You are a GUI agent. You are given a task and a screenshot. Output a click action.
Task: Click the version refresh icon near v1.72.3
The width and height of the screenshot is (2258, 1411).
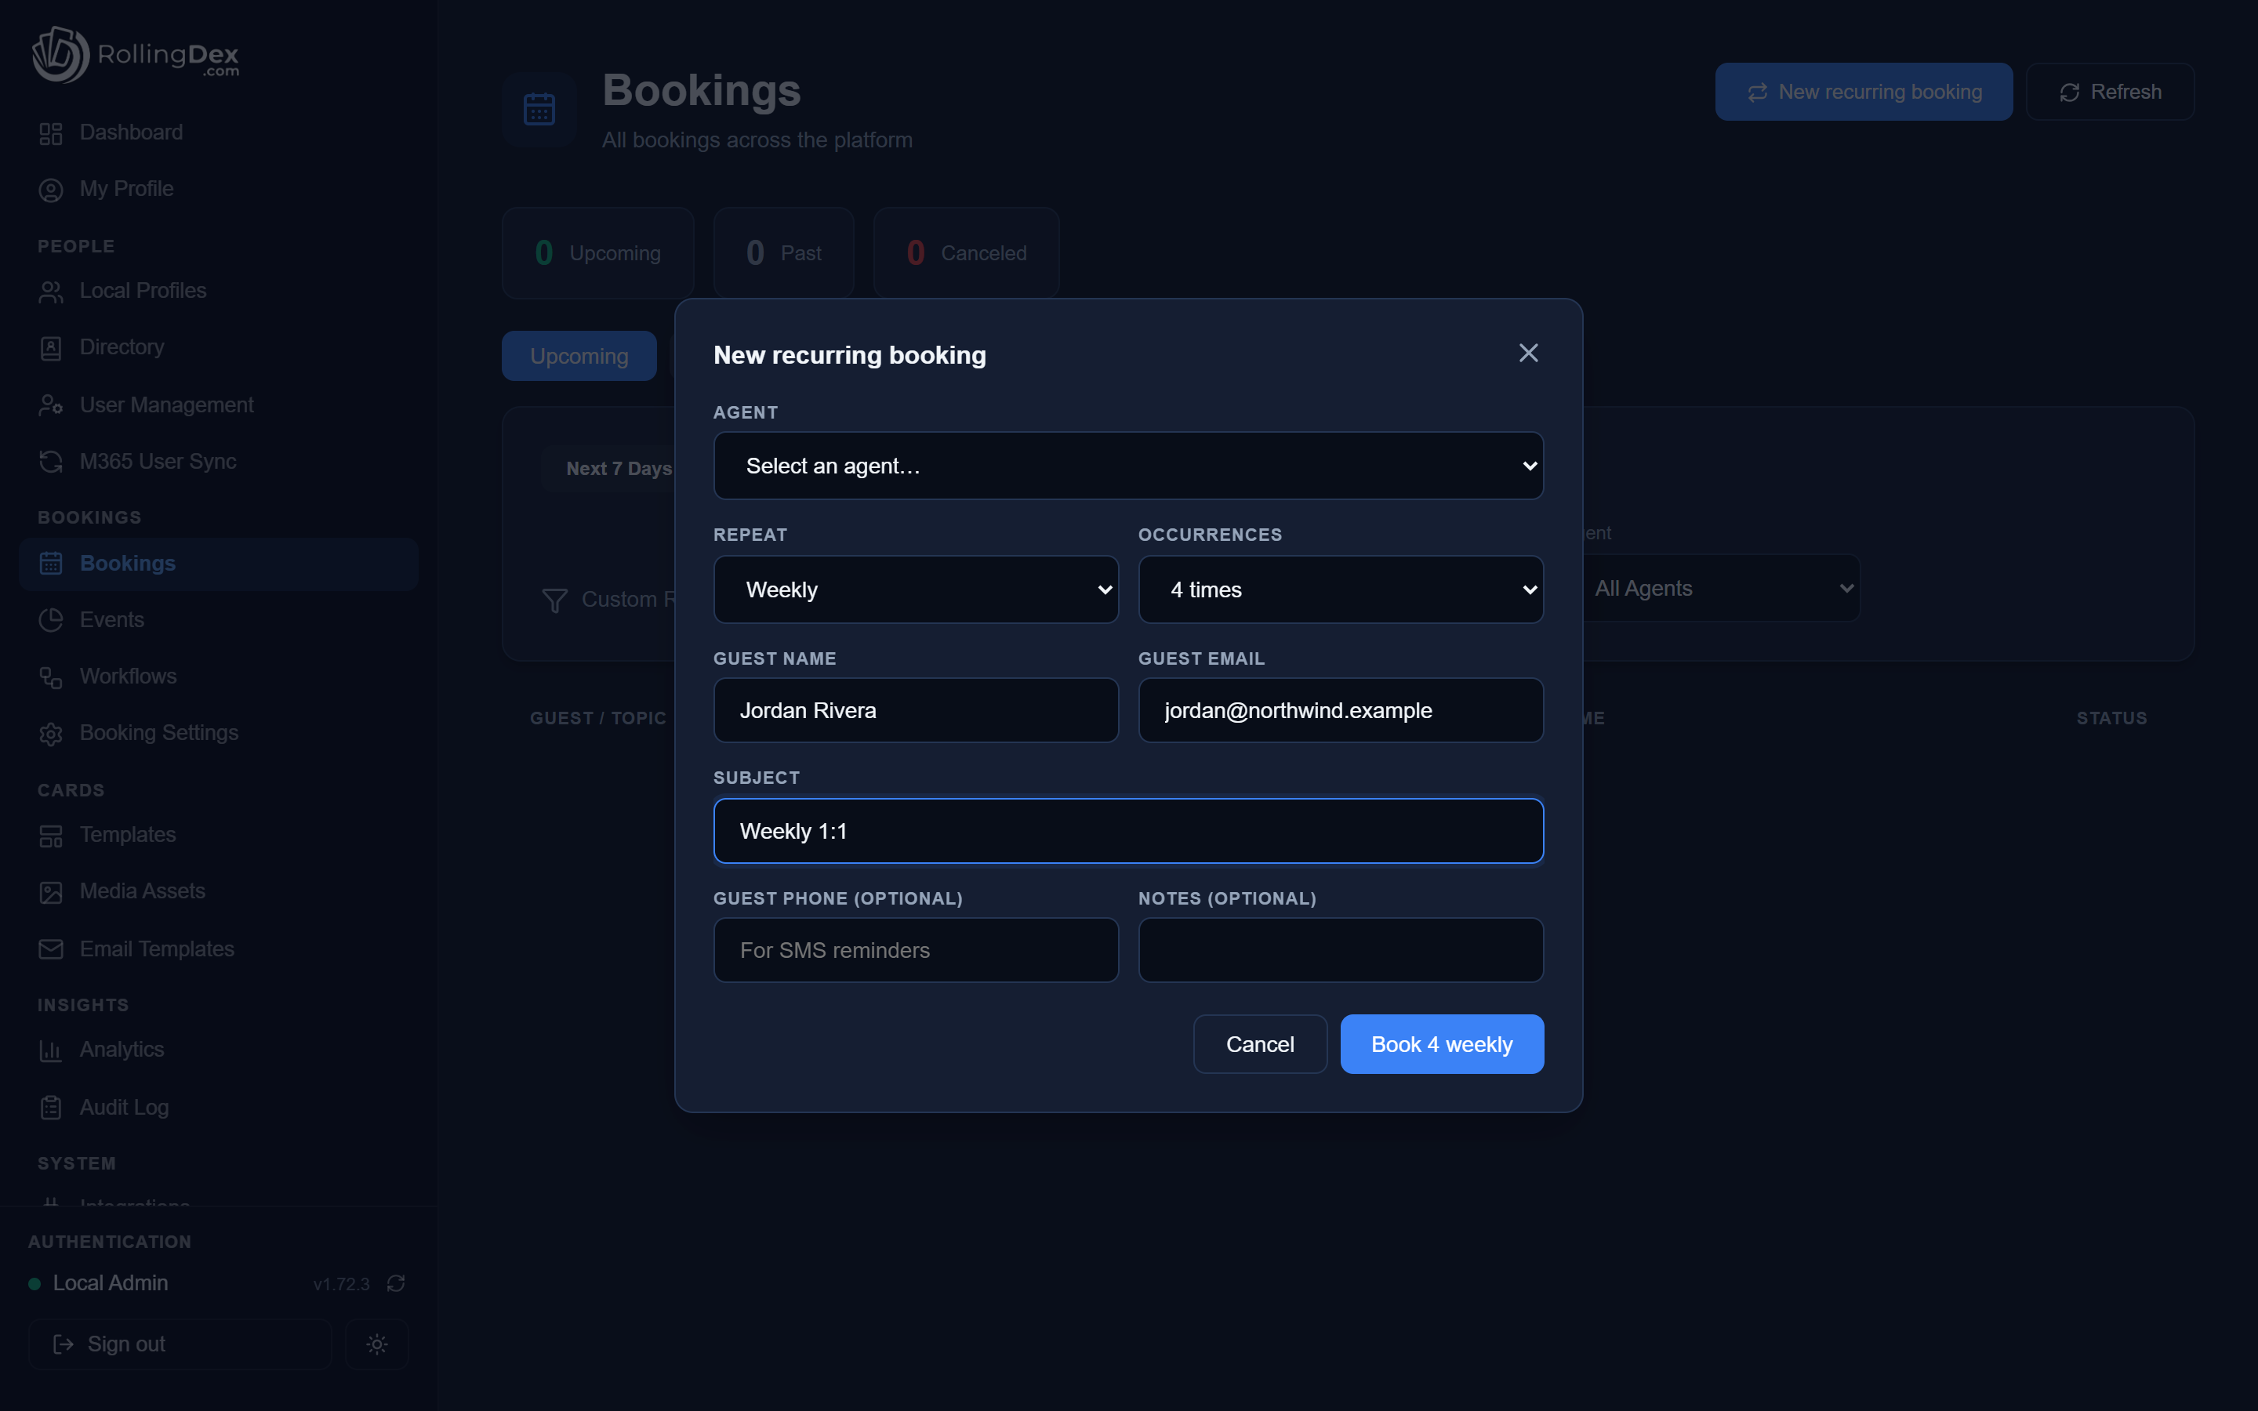pos(396,1283)
